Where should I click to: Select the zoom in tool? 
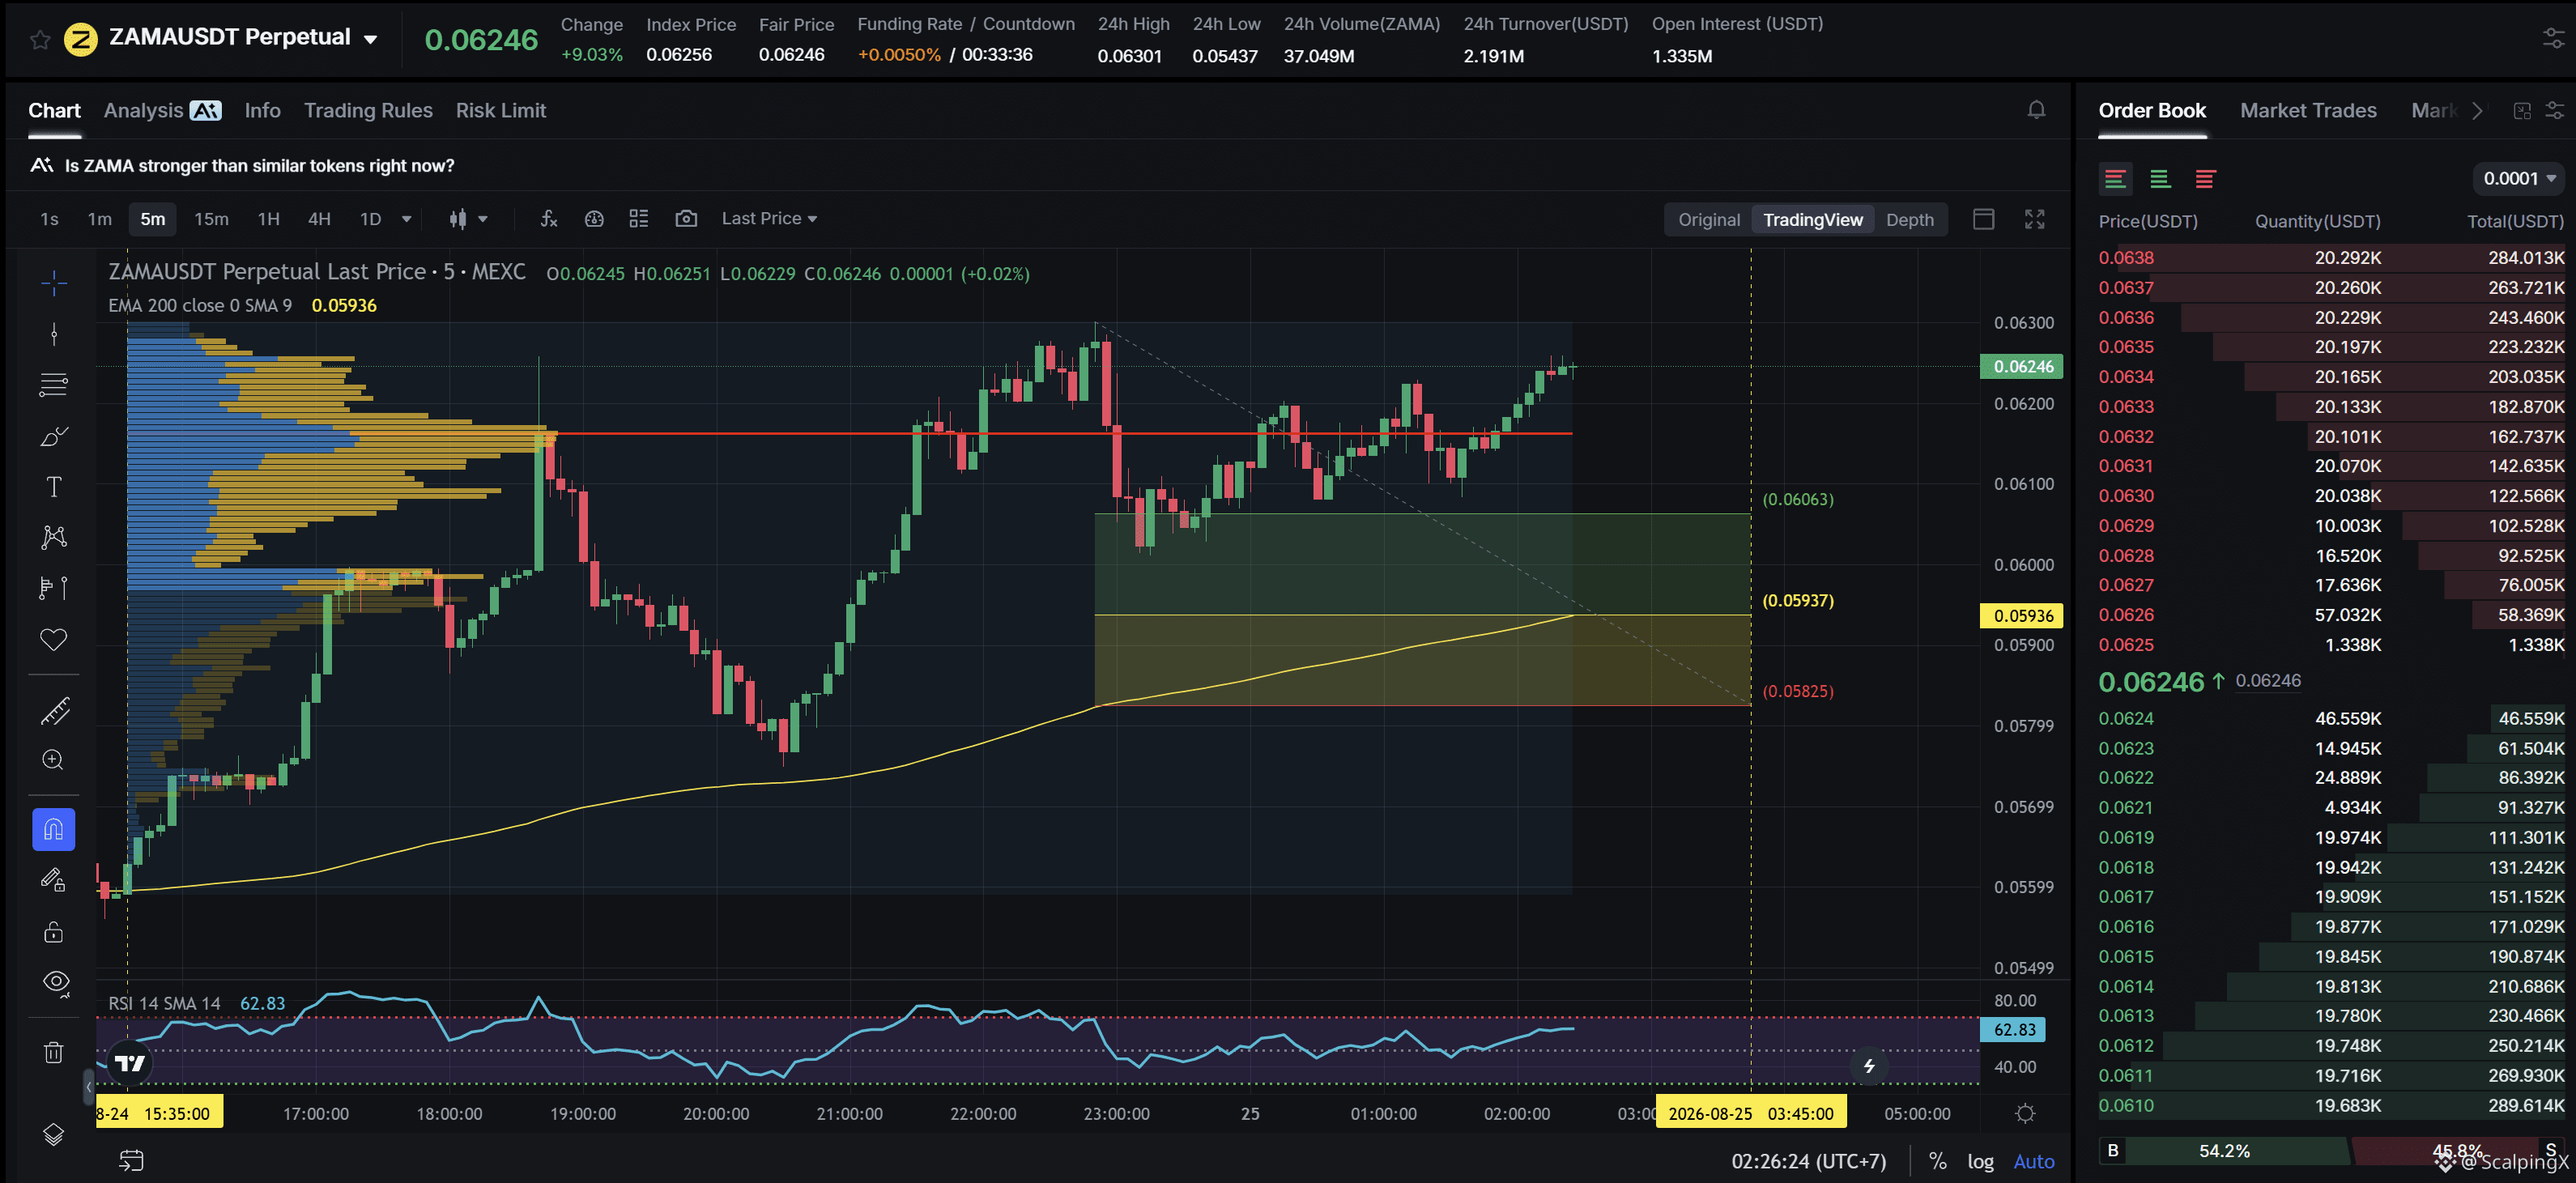54,760
